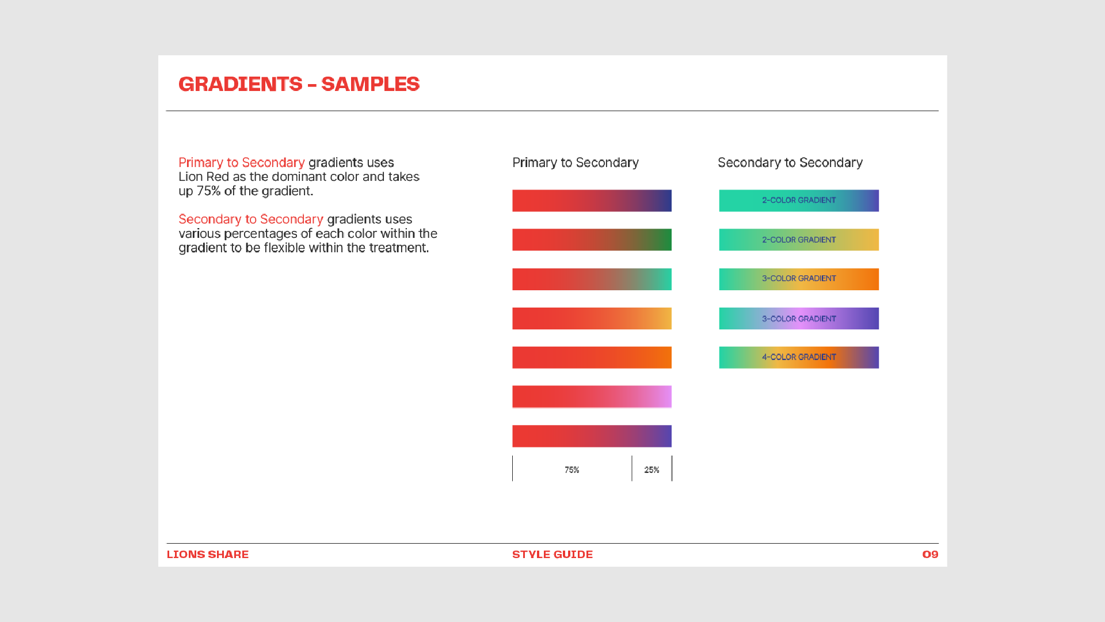Select teal-to-yellow 2-COLOR GRADIENT swatch
The width and height of the screenshot is (1105, 622).
[799, 240]
